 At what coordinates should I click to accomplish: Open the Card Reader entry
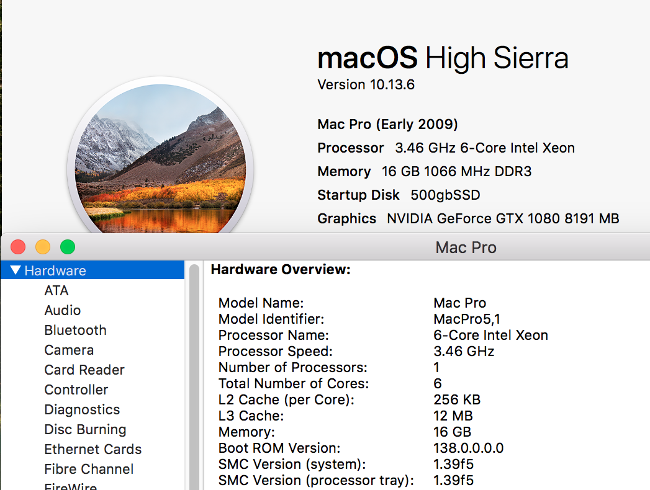[x=84, y=370]
